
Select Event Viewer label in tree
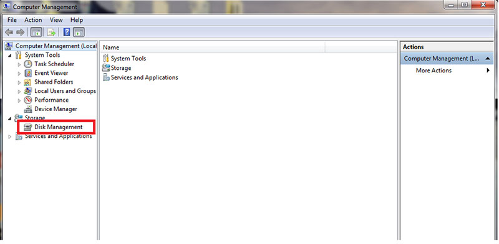[x=51, y=73]
